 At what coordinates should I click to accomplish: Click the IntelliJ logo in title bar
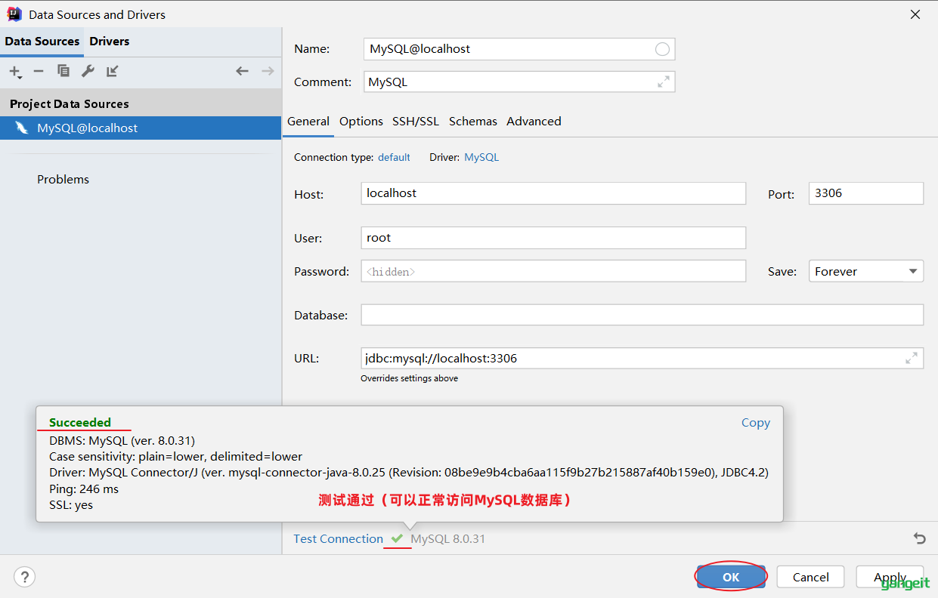[x=14, y=14]
